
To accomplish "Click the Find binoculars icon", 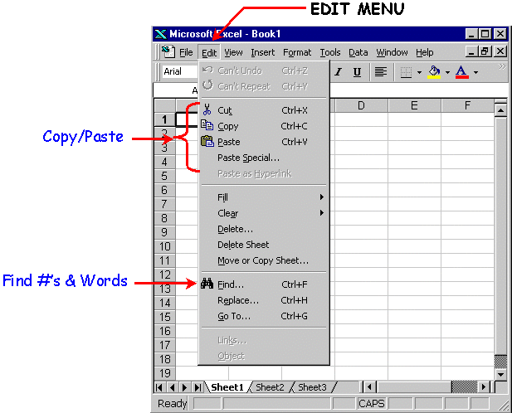I will (x=207, y=284).
